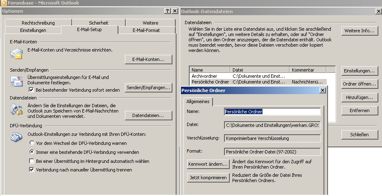This screenshot has width=382, height=196.
Task: Open the Sicherheit tab
Action: (99, 23)
